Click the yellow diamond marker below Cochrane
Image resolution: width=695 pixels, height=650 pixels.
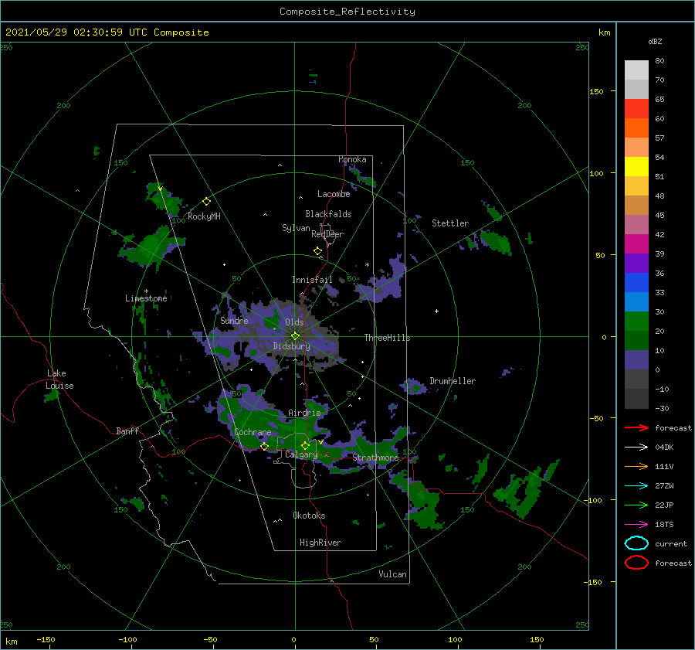pos(265,446)
